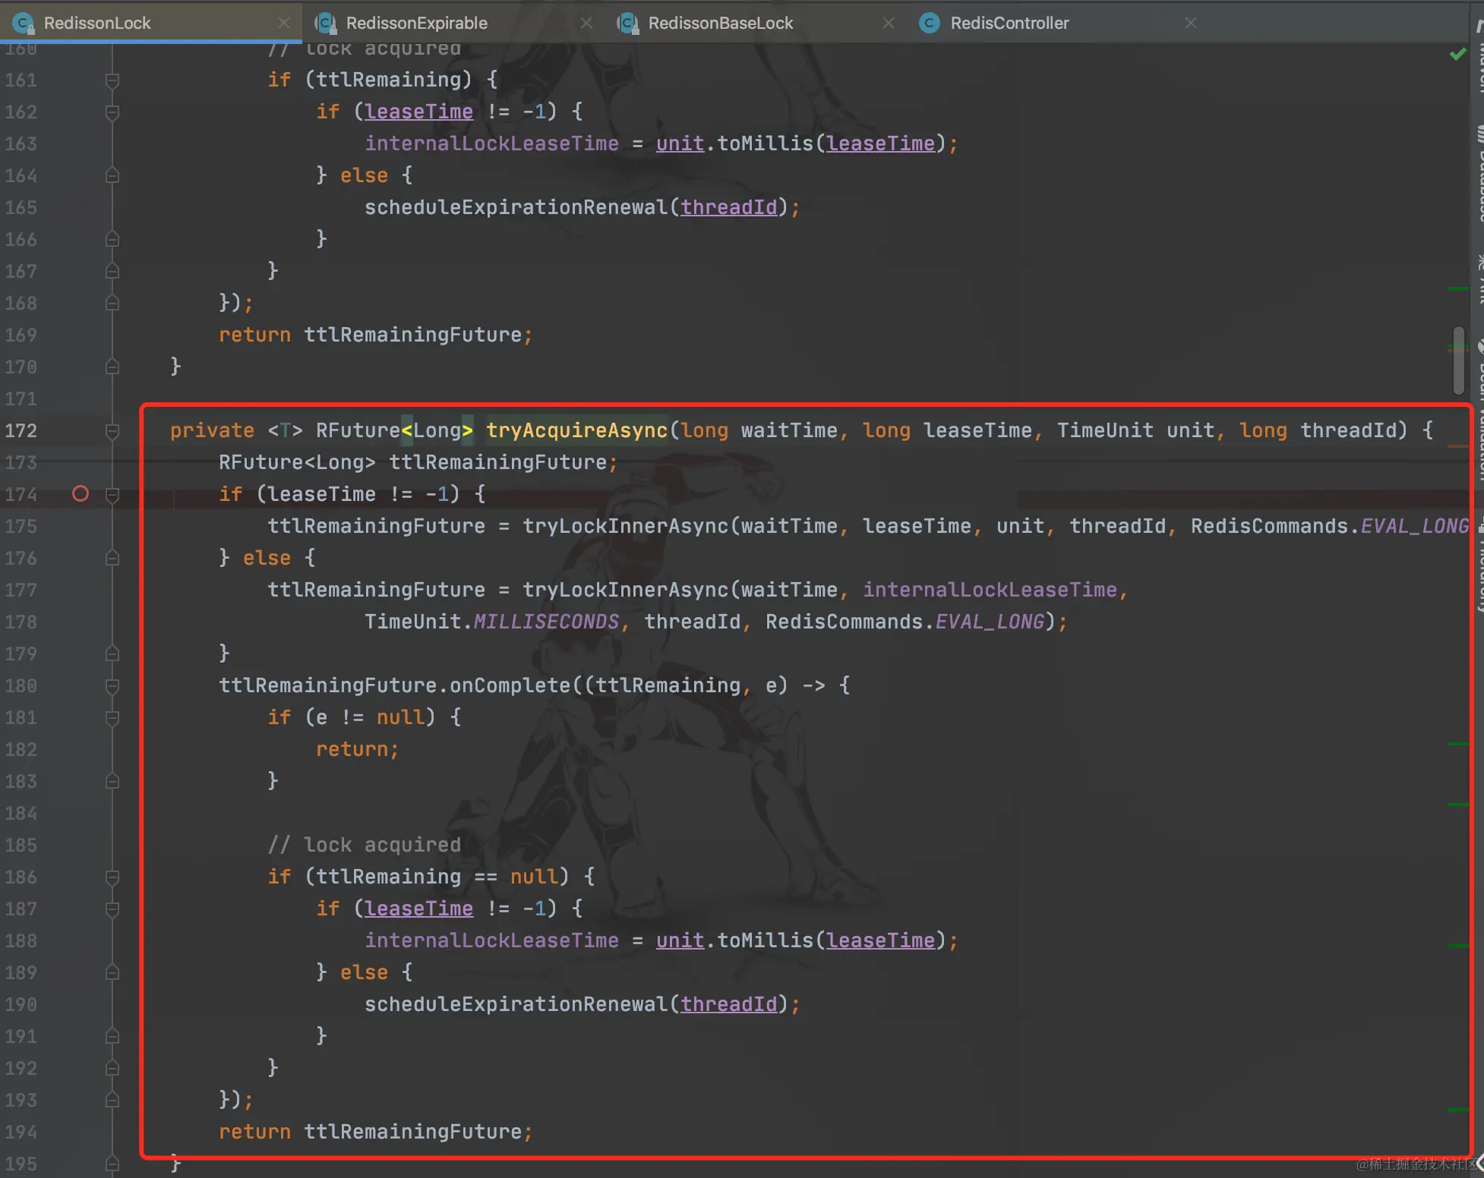Close the RedisController tab
This screenshot has width=1484, height=1178.
coord(1191,24)
